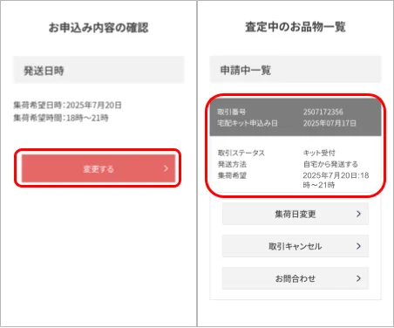Click chevron next to 取引キャンセル
The height and width of the screenshot is (328, 394).
(x=358, y=246)
